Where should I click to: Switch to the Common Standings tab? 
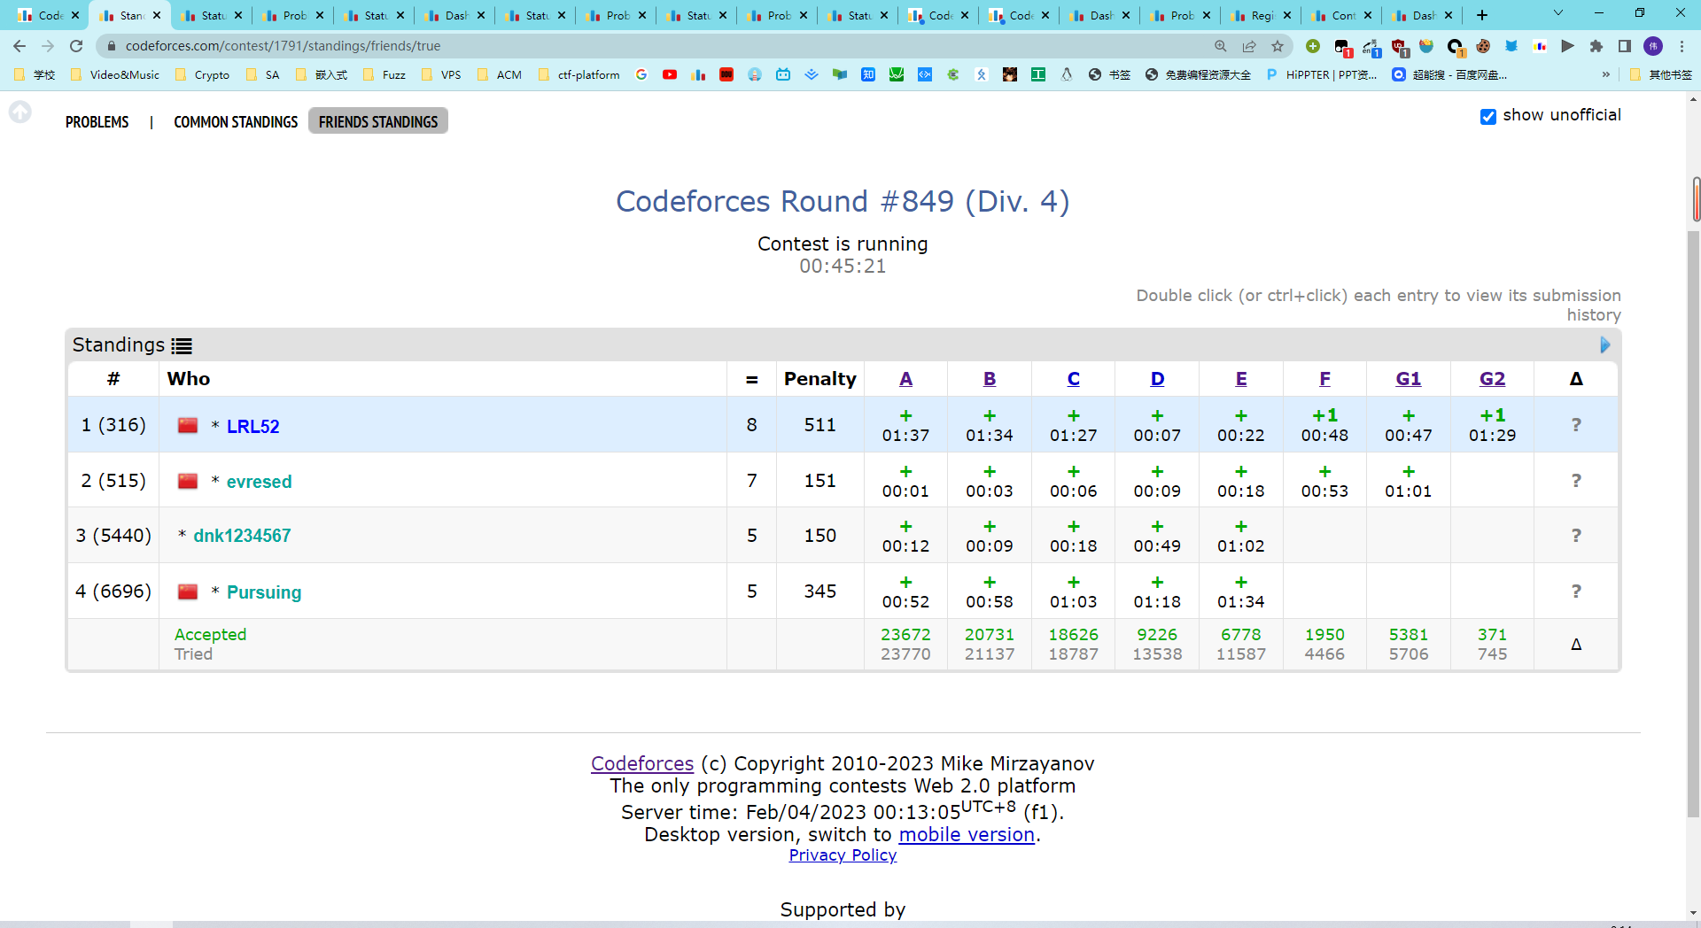pyautogui.click(x=236, y=121)
